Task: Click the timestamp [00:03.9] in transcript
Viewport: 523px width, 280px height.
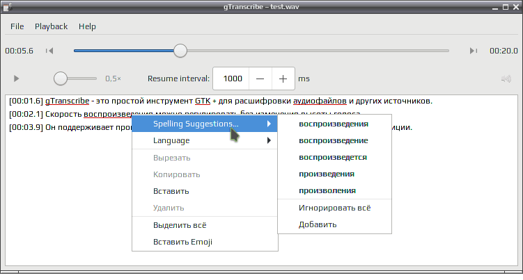Action: click(26, 128)
